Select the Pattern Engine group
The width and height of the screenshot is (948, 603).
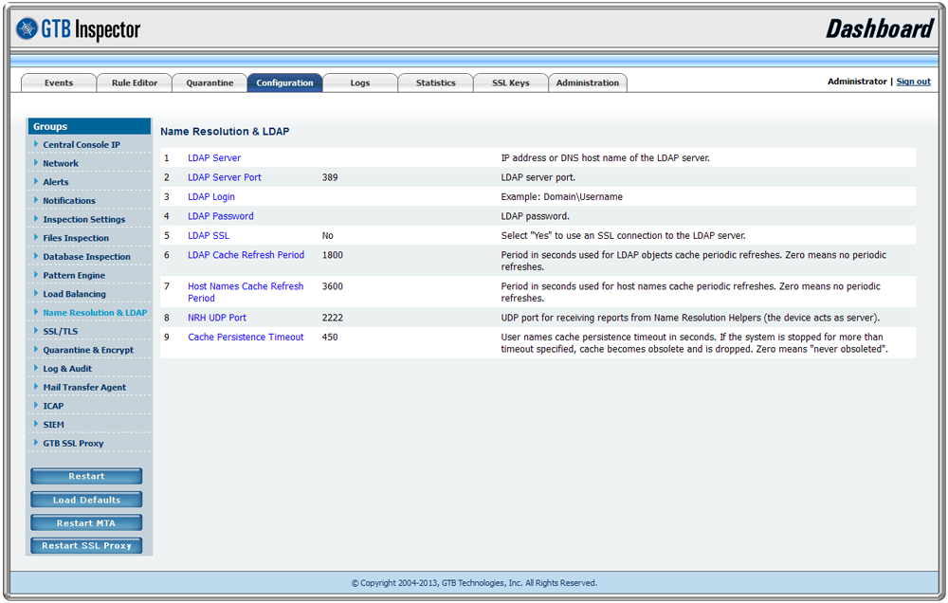(x=74, y=275)
